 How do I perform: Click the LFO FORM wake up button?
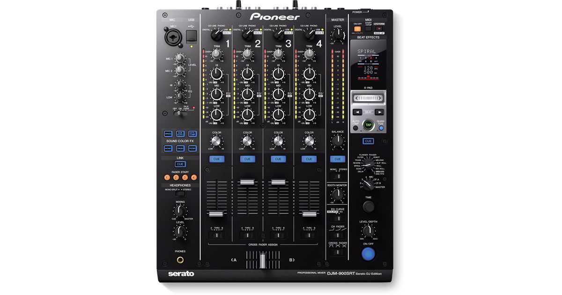(379, 29)
